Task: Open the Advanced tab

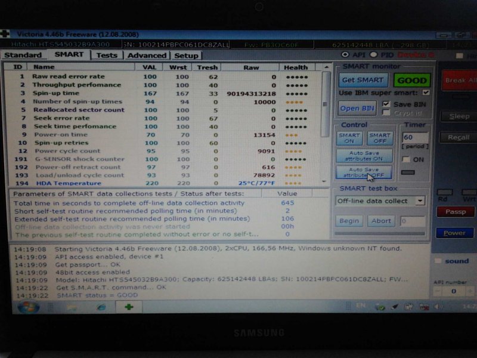Action: [x=147, y=55]
